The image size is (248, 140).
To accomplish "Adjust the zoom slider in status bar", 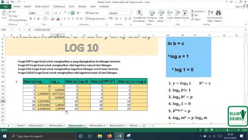I will 227,130.
